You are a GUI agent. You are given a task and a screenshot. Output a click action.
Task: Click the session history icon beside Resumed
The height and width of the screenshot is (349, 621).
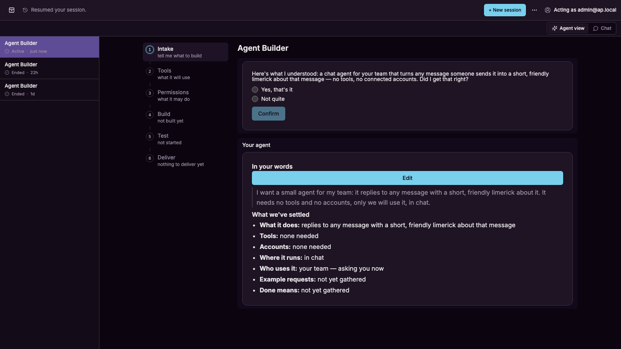25,10
